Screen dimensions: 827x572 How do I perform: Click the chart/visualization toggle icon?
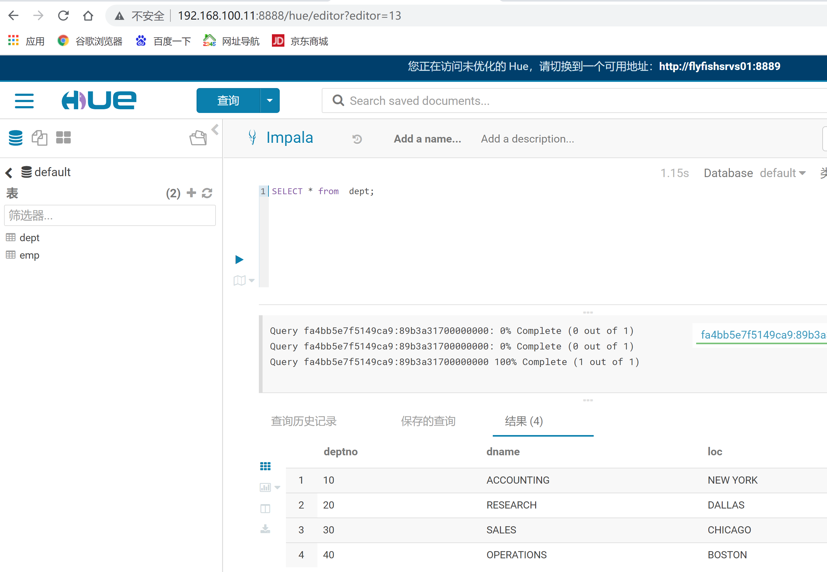265,487
